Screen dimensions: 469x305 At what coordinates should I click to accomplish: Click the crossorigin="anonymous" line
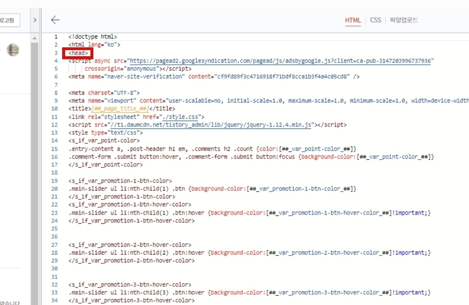point(138,69)
